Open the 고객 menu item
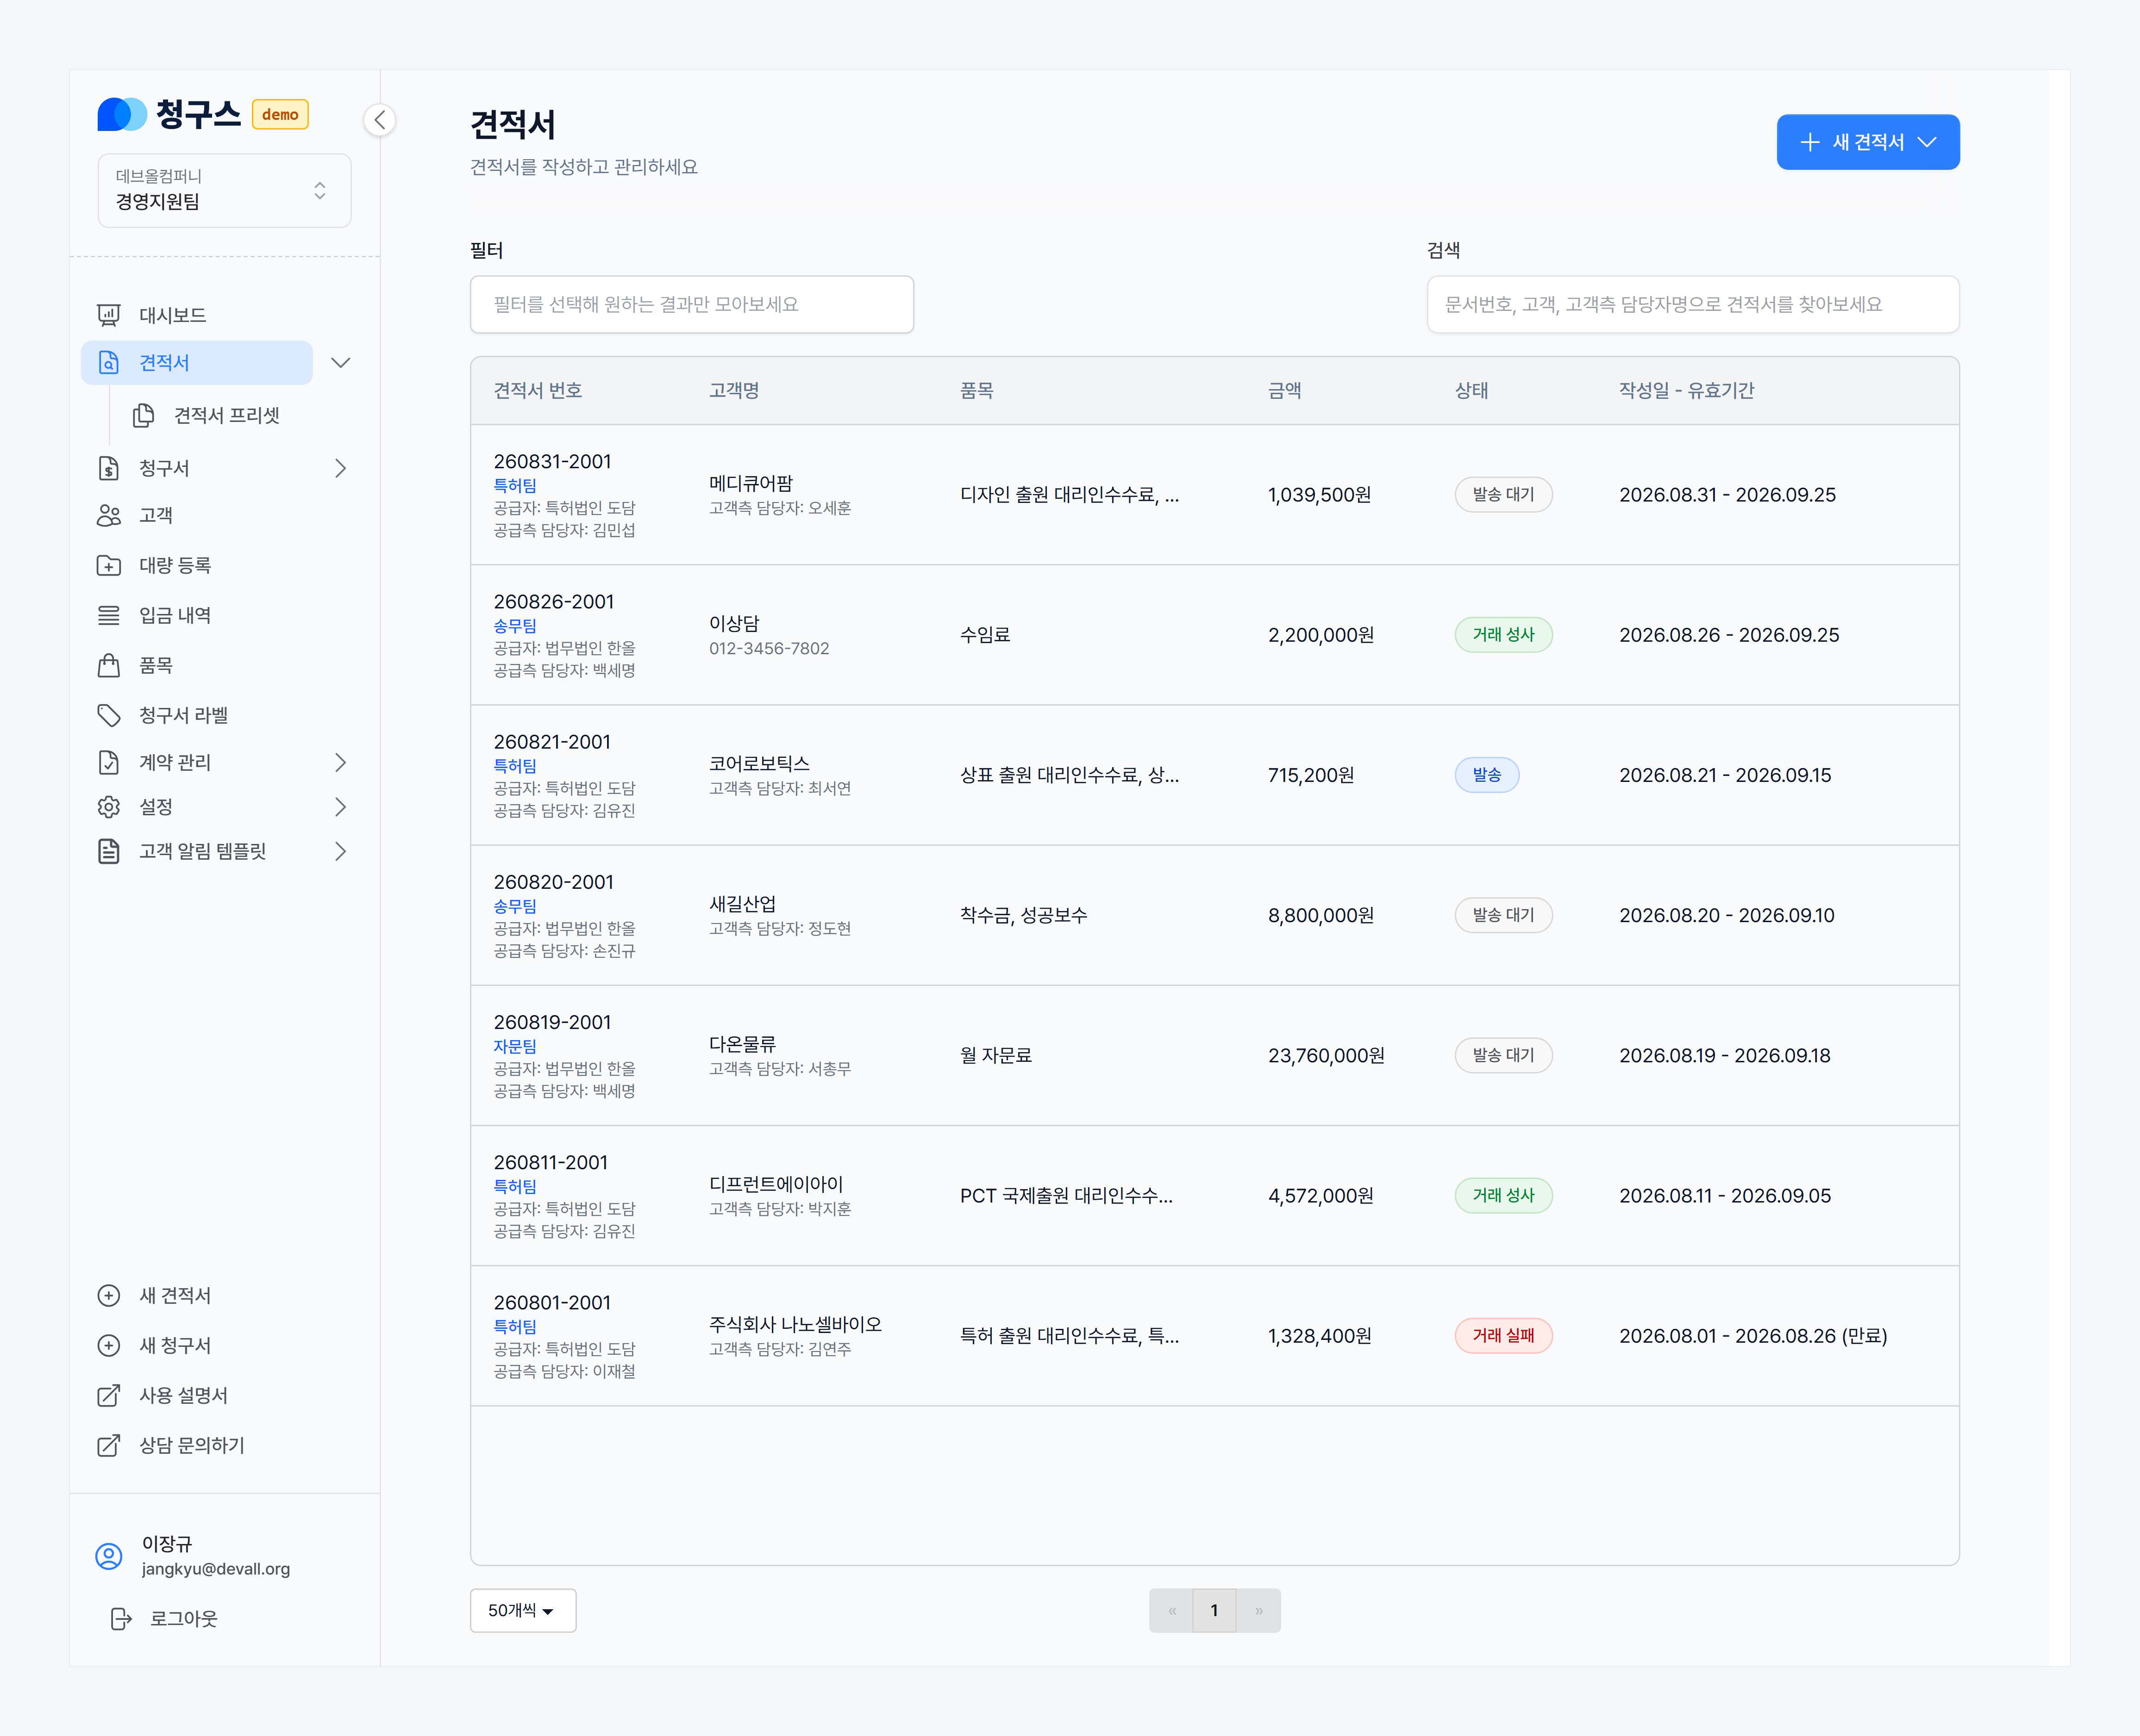Screen dimensions: 2140x1736 click(x=155, y=515)
